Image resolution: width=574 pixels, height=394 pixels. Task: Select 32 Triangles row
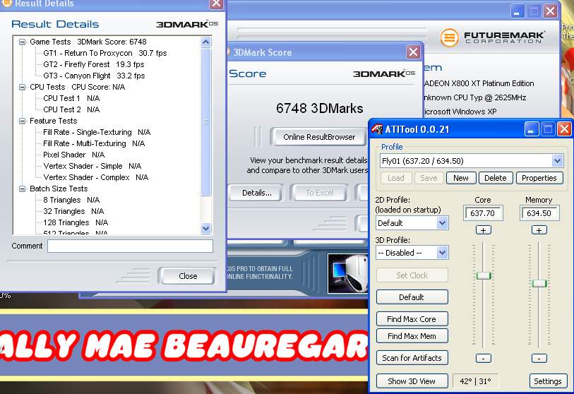[x=73, y=212]
